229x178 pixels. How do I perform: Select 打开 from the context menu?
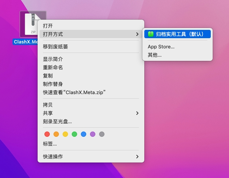pyautogui.click(x=48, y=26)
